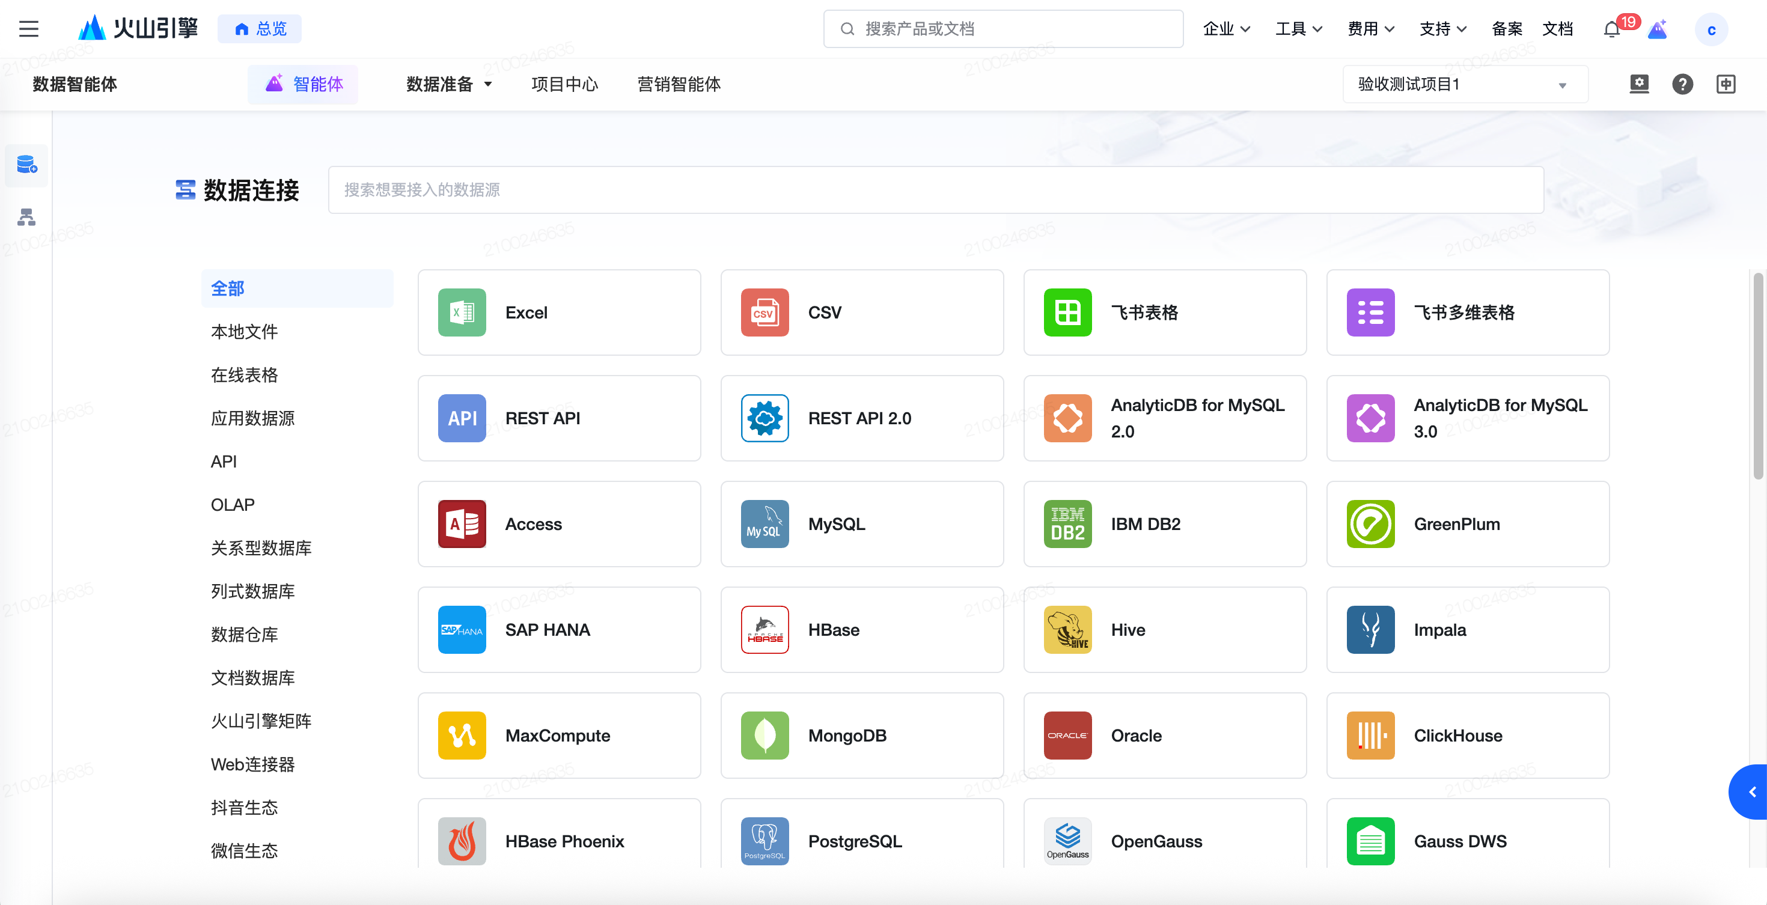Choose the 飞书表格 data source
Screen dimensions: 1767x905
(1165, 312)
